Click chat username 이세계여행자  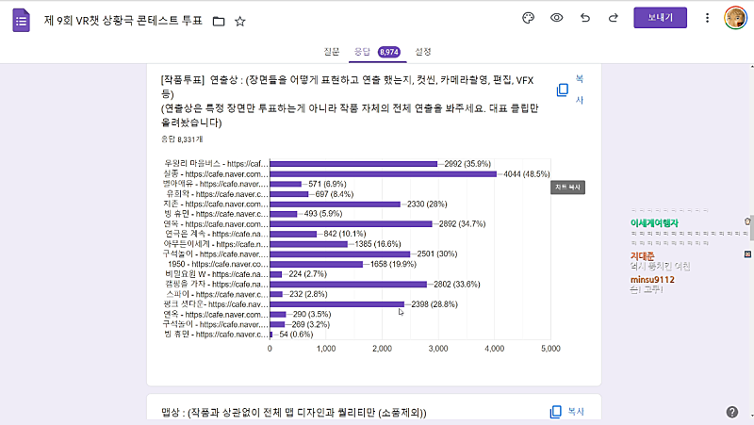(654, 223)
